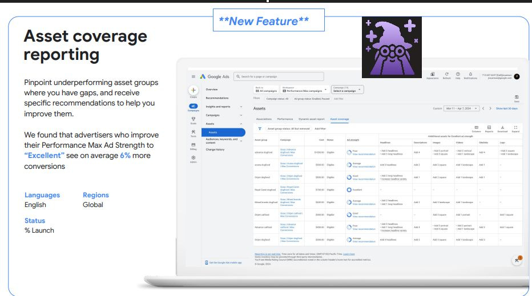Switch to Dynamic asset report tab
Viewport: 532px width, 296px height.
(x=312, y=119)
